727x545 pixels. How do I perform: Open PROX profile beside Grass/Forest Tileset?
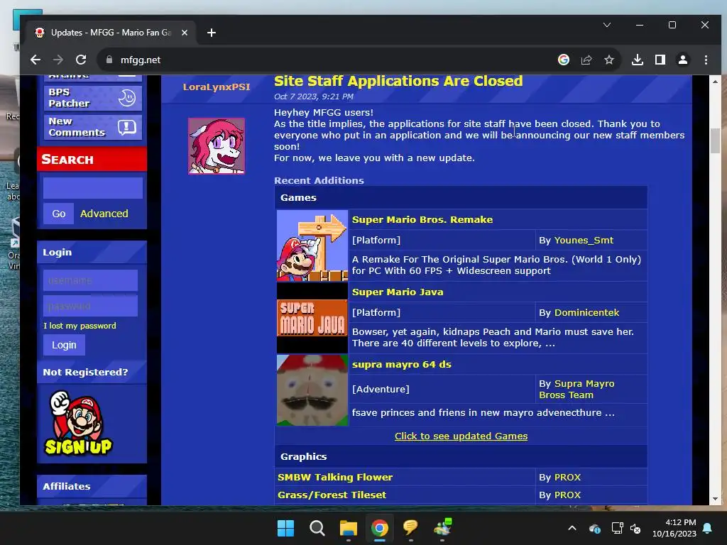[x=567, y=495]
